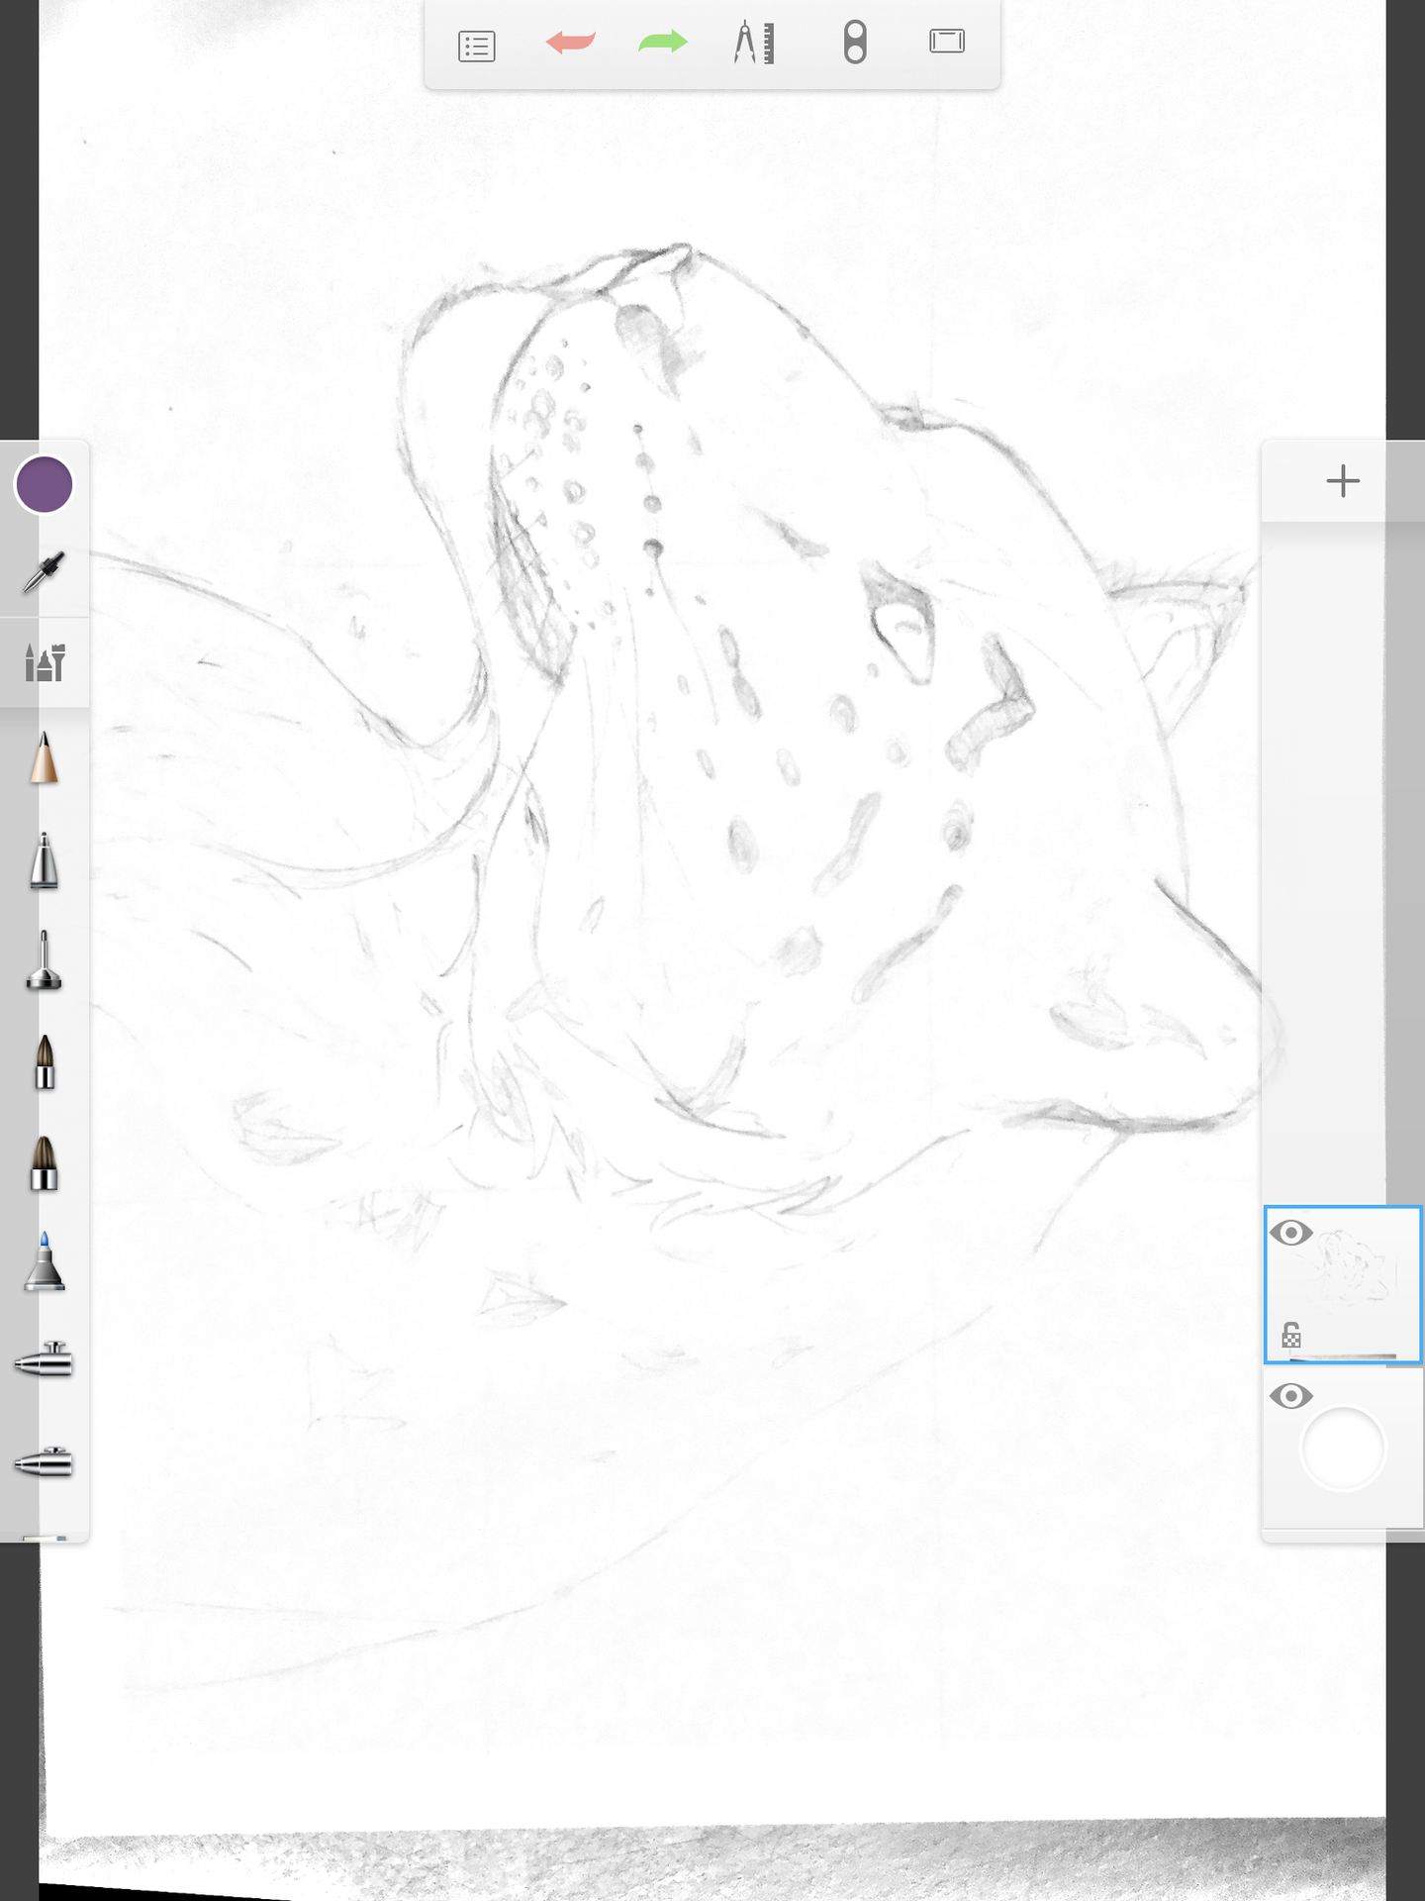Open the main menu list icon
Image resolution: width=1425 pixels, height=1901 pixels.
tap(477, 46)
